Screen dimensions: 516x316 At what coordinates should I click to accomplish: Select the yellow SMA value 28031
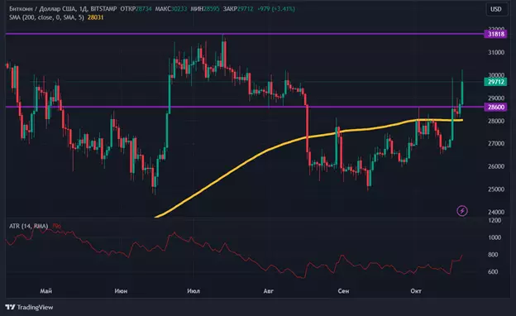95,17
